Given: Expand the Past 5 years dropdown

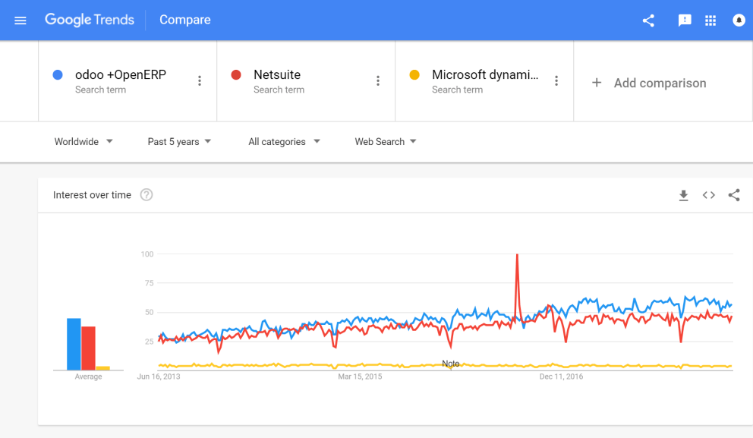Looking at the screenshot, I should click(x=179, y=142).
